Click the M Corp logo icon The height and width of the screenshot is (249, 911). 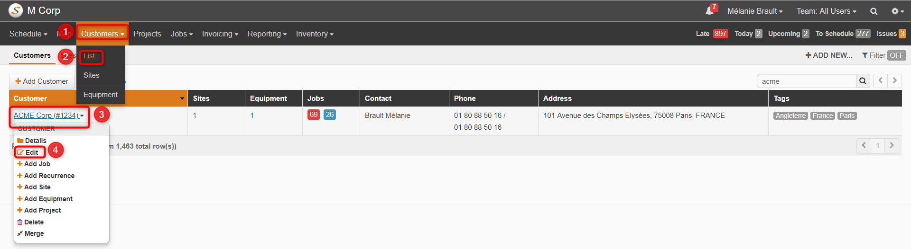[16, 10]
